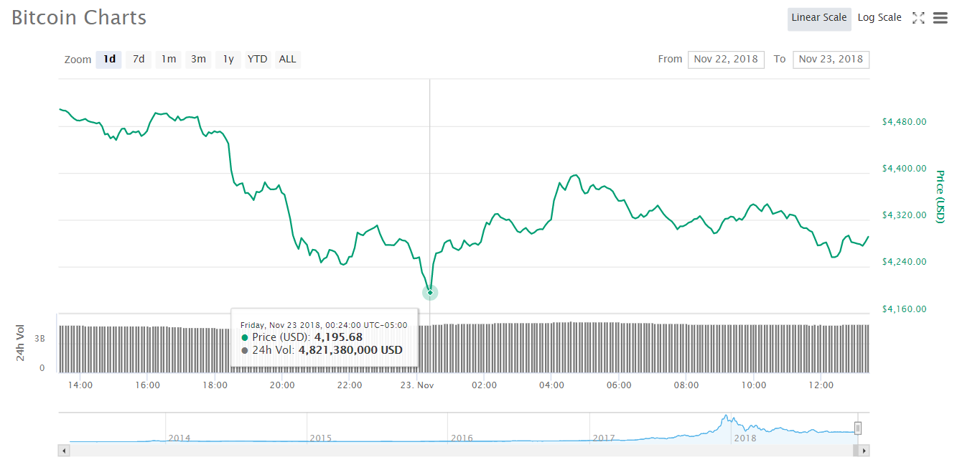957x465 pixels.
Task: Click 2014 in the navigator timeline
Action: [x=179, y=438]
